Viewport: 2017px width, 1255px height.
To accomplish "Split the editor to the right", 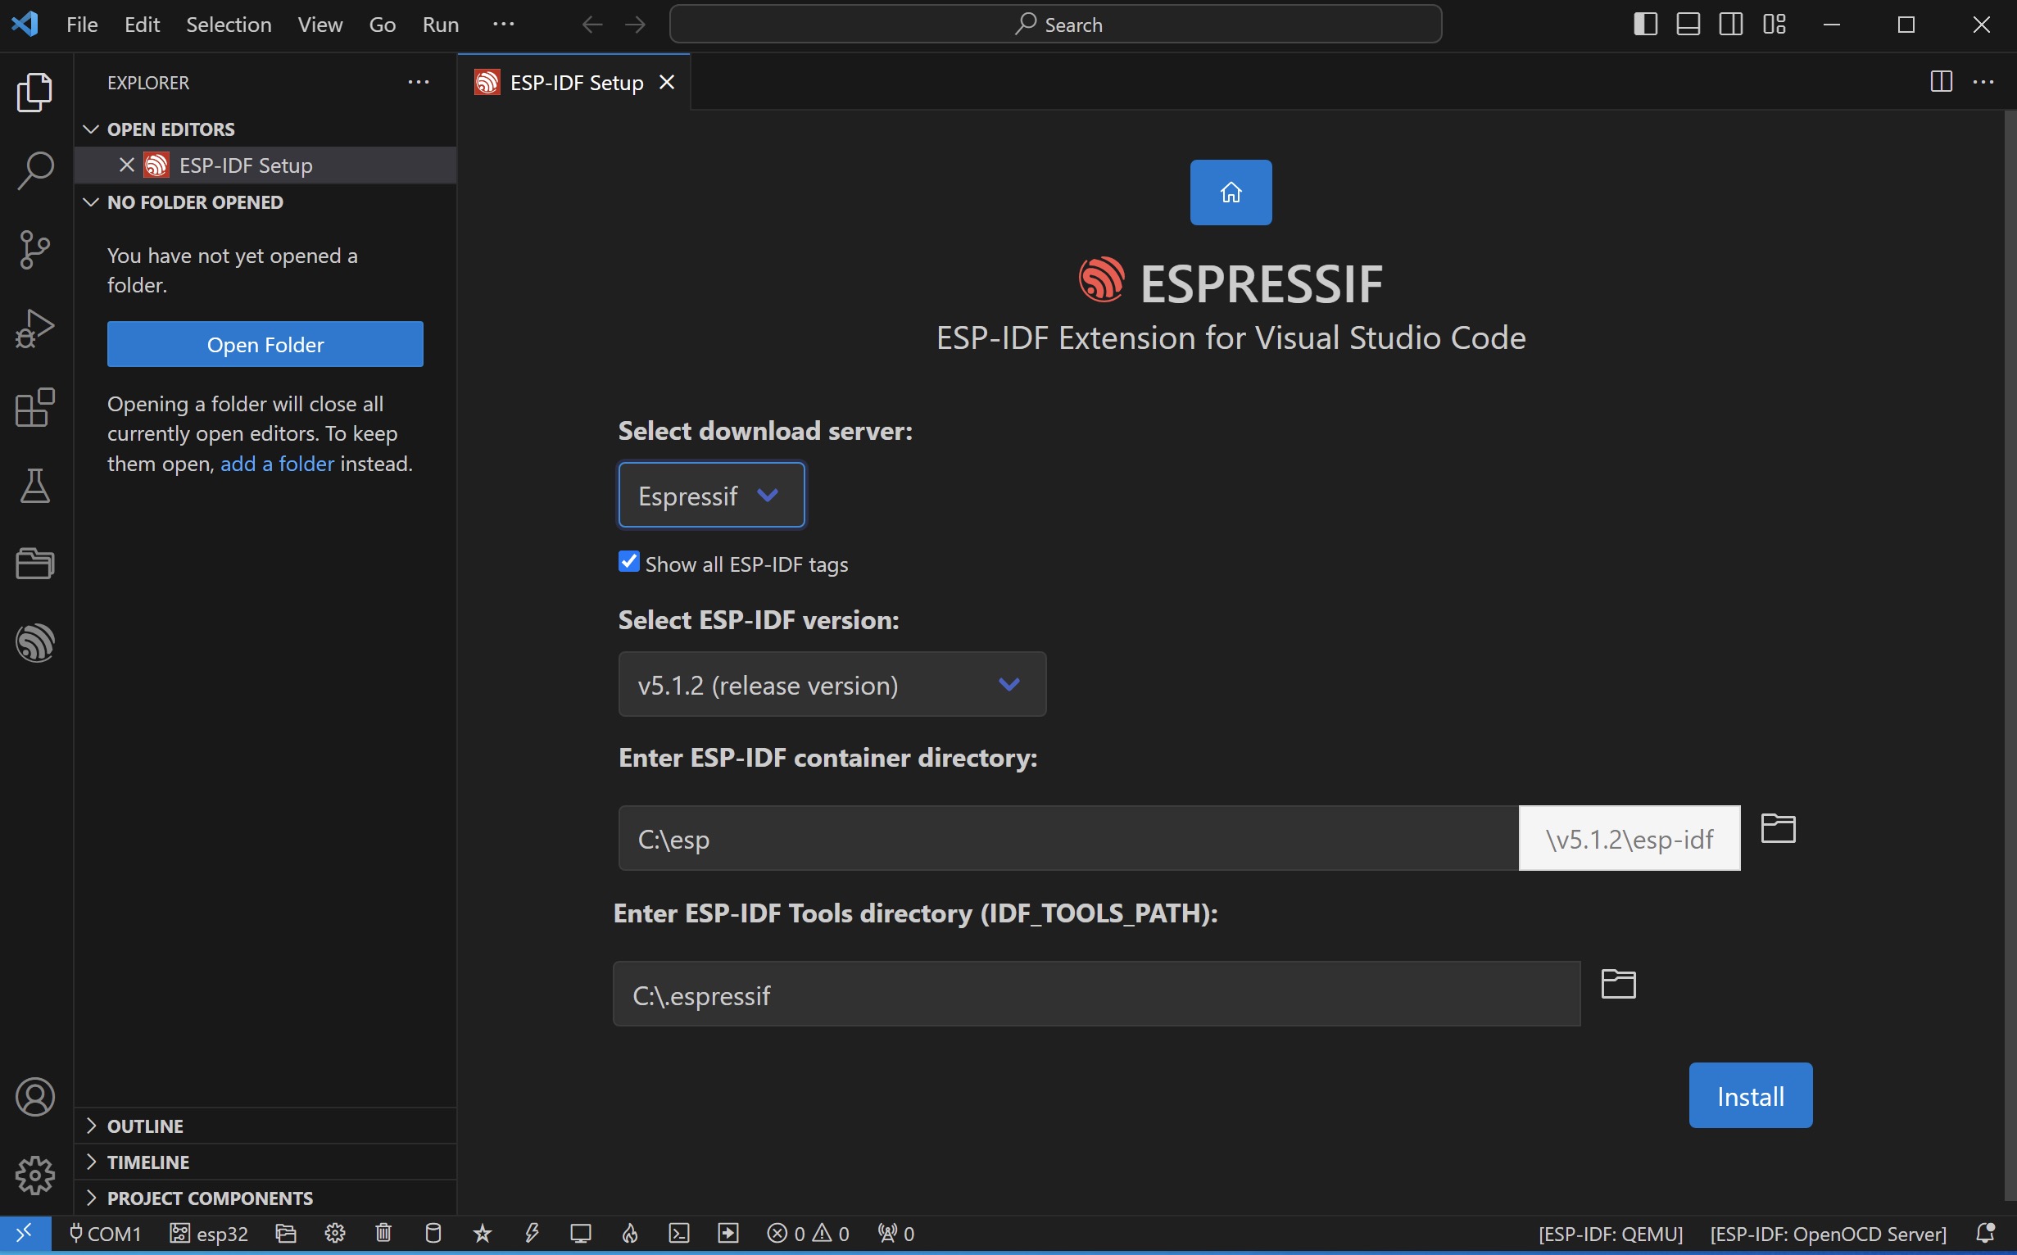I will tap(1941, 81).
